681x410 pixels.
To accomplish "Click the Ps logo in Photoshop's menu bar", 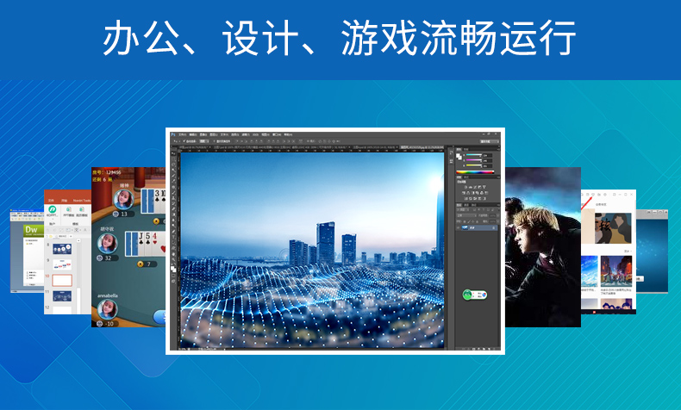I will [172, 135].
